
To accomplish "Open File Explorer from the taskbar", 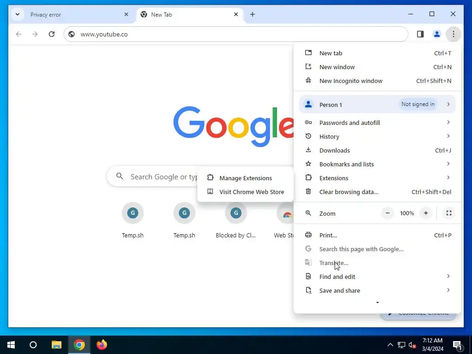I will click(x=56, y=345).
